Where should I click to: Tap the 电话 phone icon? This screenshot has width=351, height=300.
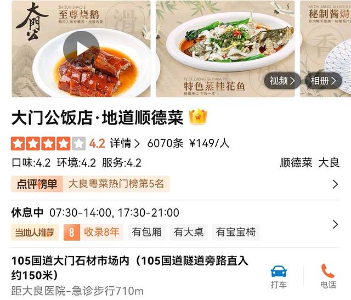[x=328, y=271]
